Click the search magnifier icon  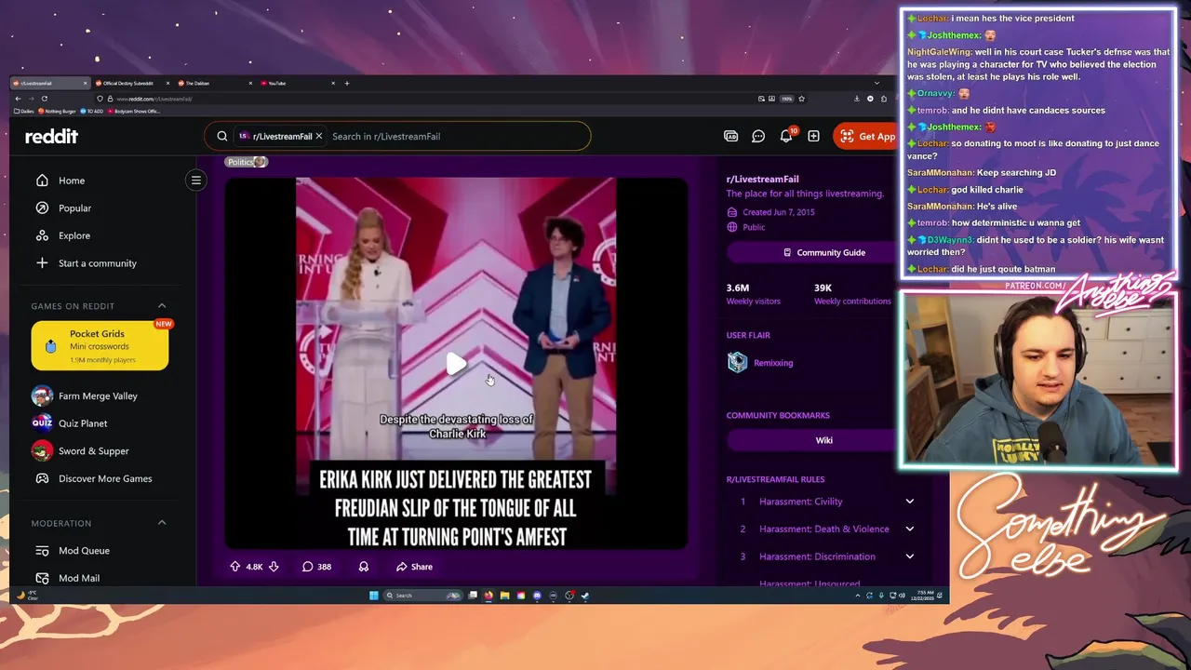pyautogui.click(x=222, y=136)
